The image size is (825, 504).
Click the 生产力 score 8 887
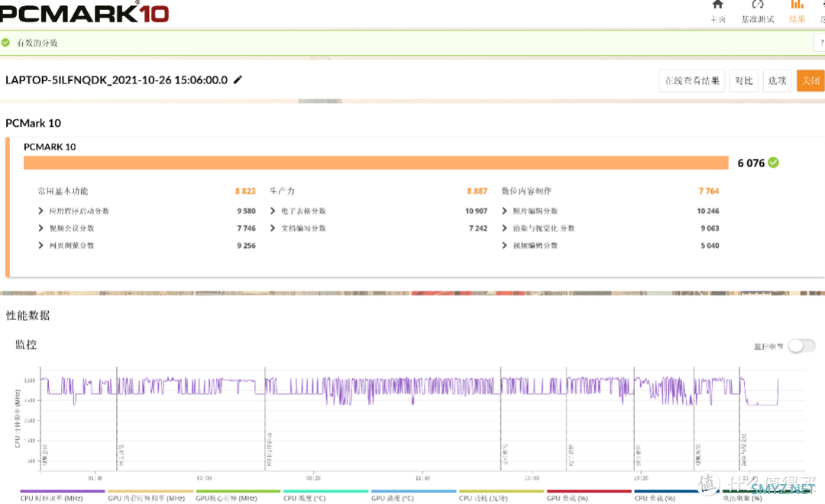(x=477, y=191)
